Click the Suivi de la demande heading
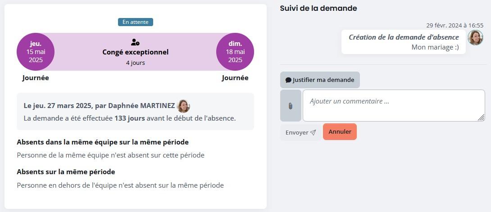 [318, 9]
